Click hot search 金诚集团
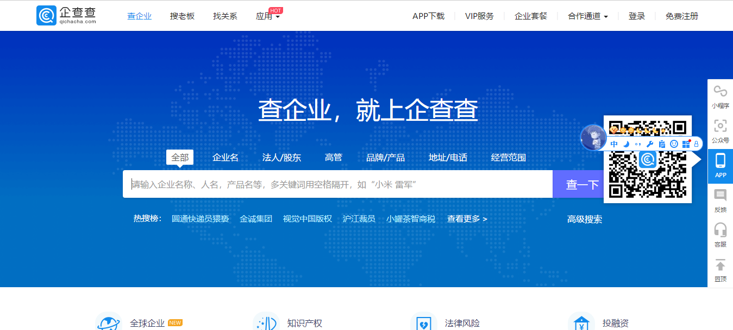The width and height of the screenshot is (733, 330). coord(256,219)
